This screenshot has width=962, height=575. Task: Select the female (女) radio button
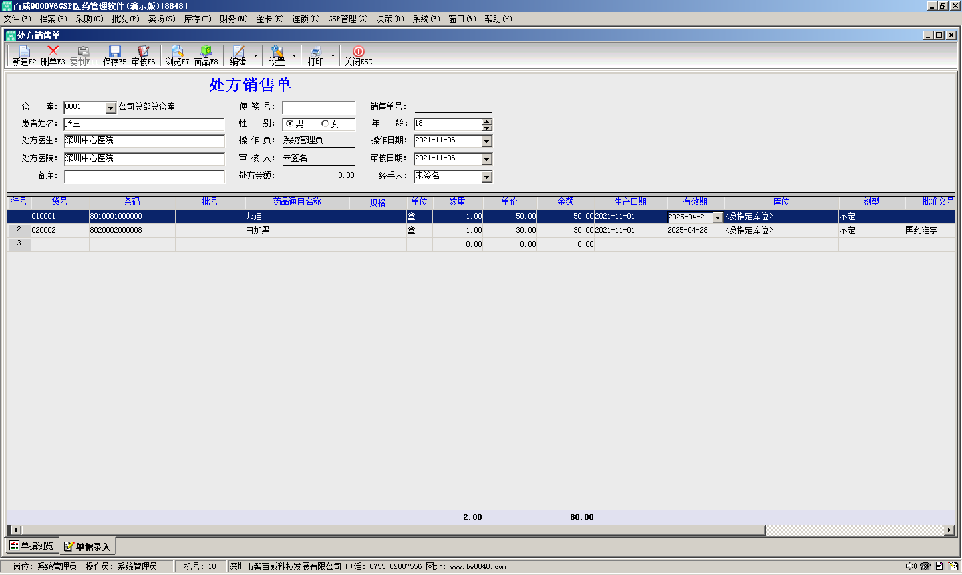(325, 124)
